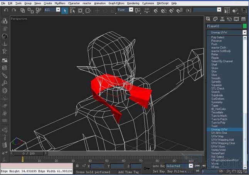Open the Rendering menu

[133, 3]
